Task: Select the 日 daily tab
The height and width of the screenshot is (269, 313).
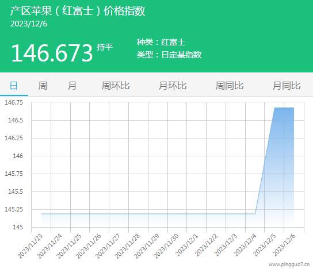Action: [x=14, y=86]
